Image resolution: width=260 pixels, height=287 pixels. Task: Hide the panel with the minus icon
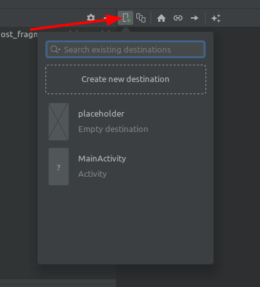coord(105,18)
